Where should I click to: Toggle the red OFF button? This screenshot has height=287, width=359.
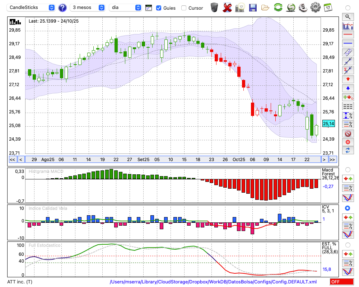tap(342, 282)
